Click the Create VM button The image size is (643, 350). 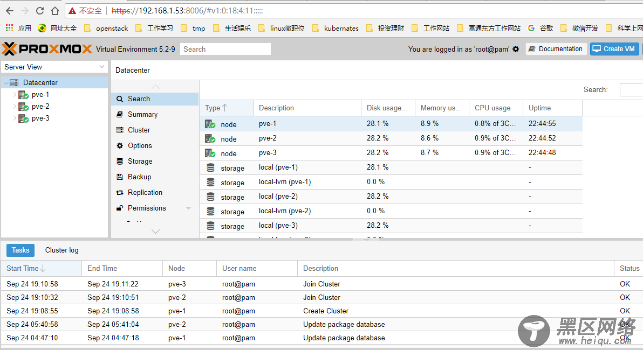coord(614,48)
